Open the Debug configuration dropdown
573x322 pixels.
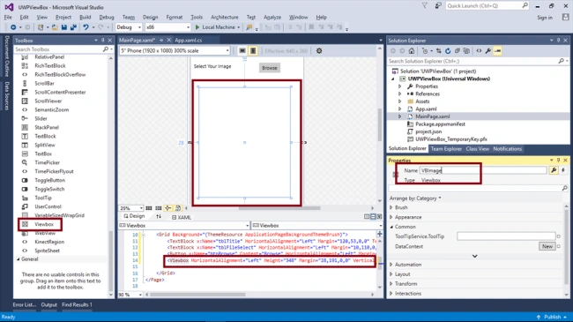[x=129, y=27]
